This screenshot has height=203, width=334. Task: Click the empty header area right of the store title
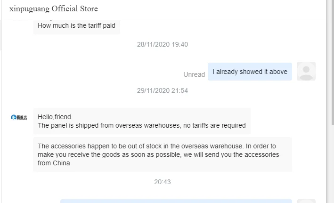pyautogui.click(x=212, y=9)
